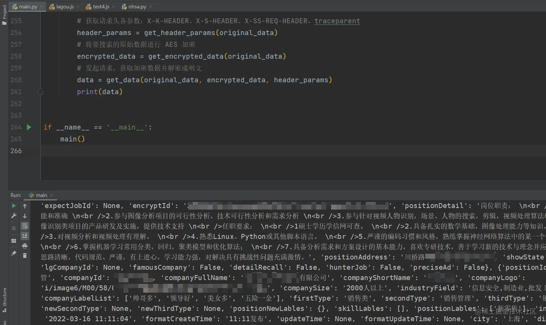Toggle soft-wrap for console output
The width and height of the screenshot is (546, 325).
(25, 226)
